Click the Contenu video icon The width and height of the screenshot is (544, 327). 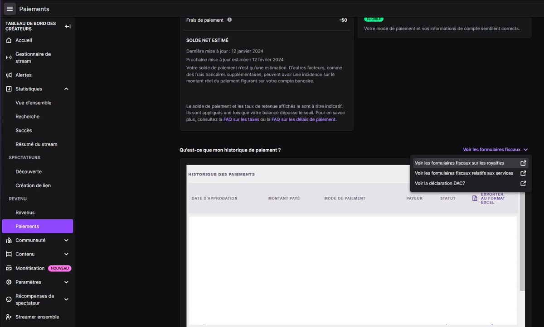click(x=9, y=254)
